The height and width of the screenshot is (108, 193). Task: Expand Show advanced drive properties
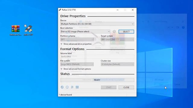tap(76, 44)
